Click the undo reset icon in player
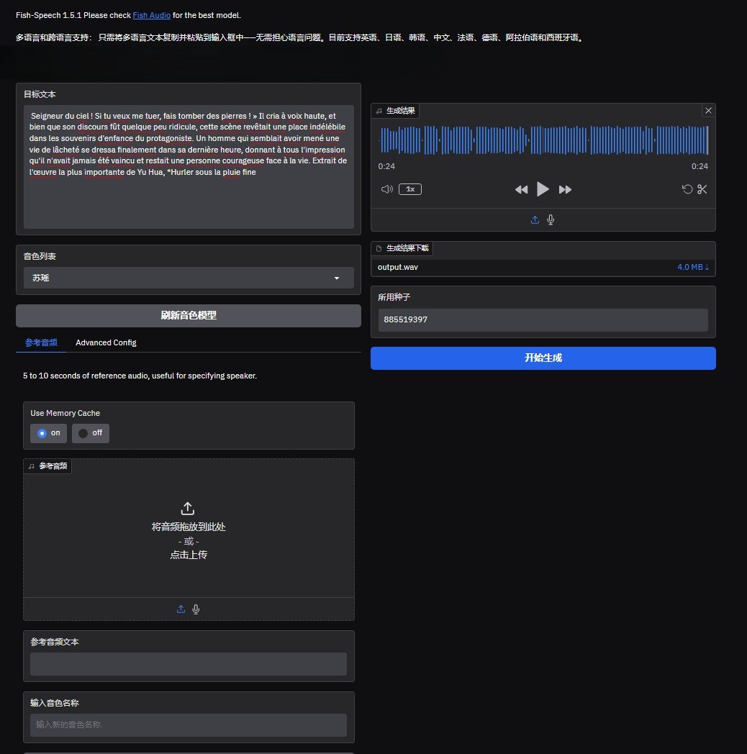Screen dimensions: 747x754 (687, 189)
